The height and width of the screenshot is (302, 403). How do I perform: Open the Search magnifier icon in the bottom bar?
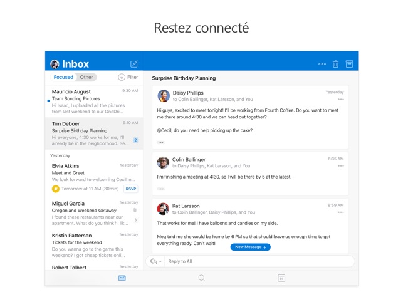click(202, 278)
